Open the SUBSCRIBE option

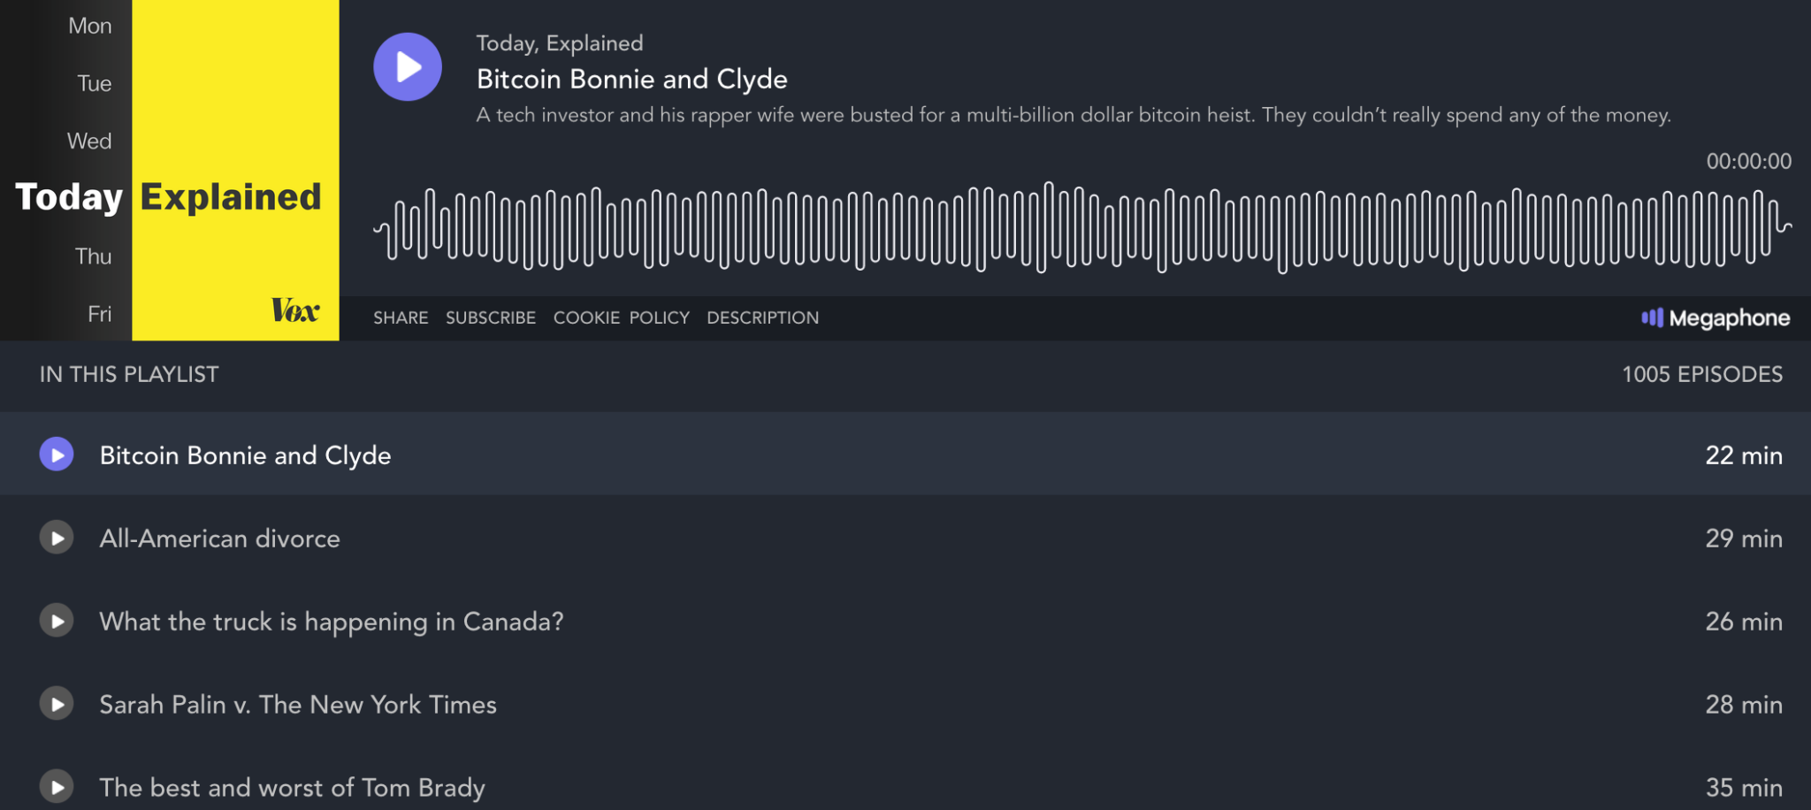(x=491, y=317)
